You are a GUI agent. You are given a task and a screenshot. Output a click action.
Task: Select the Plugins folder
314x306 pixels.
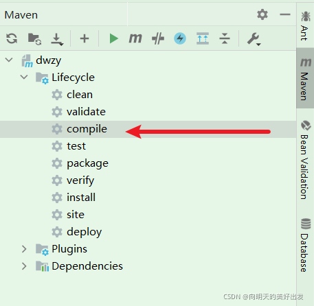click(69, 249)
